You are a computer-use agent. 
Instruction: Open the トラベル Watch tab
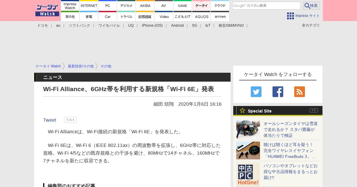coord(126,16)
